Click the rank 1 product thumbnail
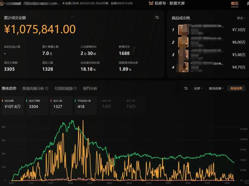This screenshot has width=249, height=186. click(183, 30)
